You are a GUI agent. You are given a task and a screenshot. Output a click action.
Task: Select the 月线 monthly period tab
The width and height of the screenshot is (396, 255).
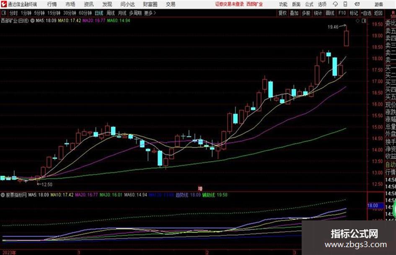coord(122,13)
